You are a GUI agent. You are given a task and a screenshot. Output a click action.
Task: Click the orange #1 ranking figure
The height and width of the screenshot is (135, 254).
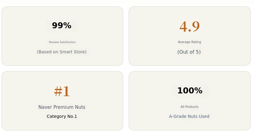pyautogui.click(x=62, y=91)
